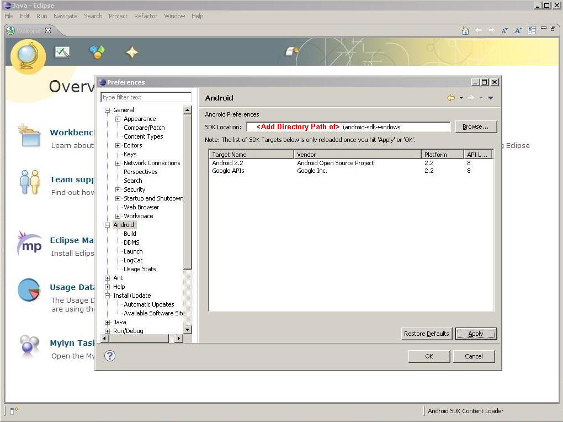Screen dimensions: 563x422
Task: Select Automatic Updates in the tree
Action: point(148,304)
